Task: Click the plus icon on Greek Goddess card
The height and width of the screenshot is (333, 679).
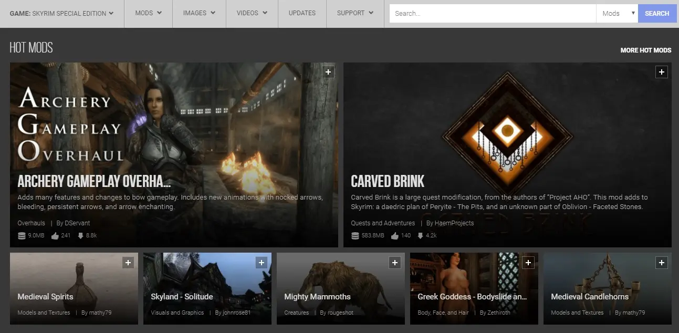Action: point(528,262)
